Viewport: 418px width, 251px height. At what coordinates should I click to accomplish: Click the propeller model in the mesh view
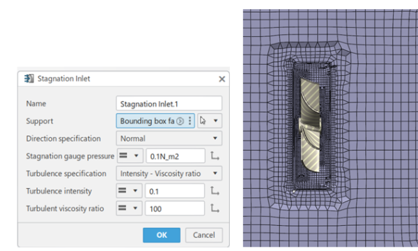(310, 125)
